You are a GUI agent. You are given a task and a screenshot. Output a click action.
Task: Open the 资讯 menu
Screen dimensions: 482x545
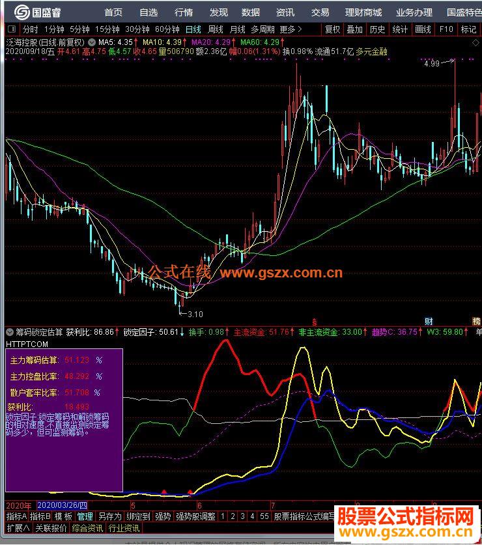pos(285,13)
